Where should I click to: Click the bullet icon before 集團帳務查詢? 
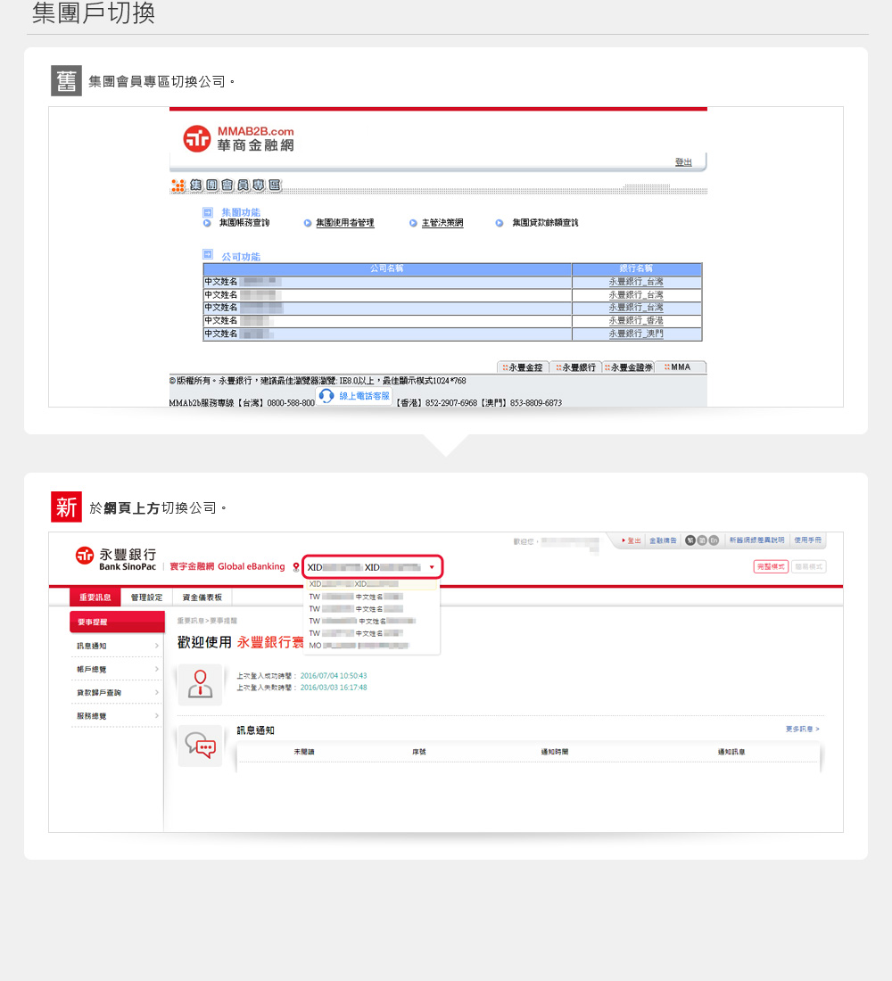(x=207, y=223)
